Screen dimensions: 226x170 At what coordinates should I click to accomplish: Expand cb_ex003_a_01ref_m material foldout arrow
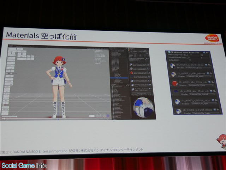coord(169,68)
